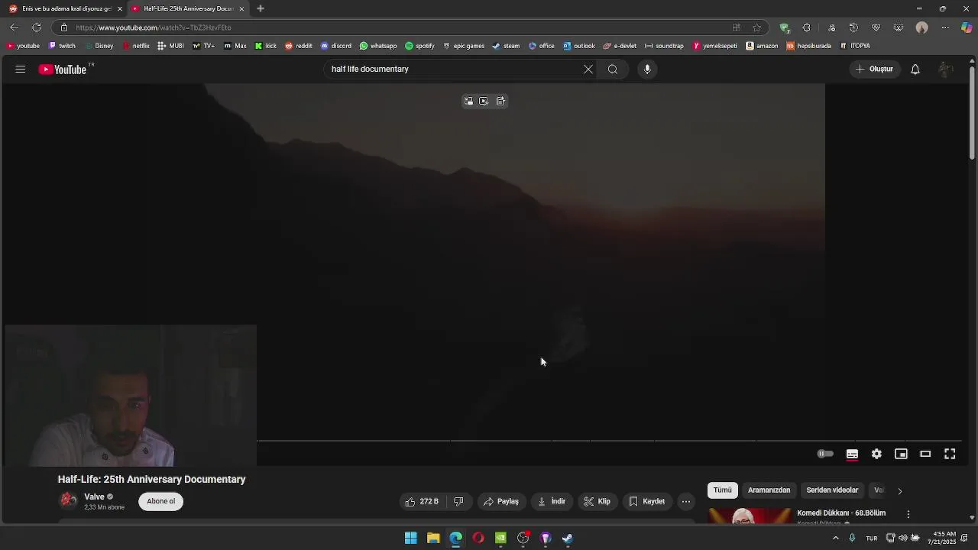The width and height of the screenshot is (978, 550).
Task: Open the browser settings and more menu
Action: tap(945, 27)
